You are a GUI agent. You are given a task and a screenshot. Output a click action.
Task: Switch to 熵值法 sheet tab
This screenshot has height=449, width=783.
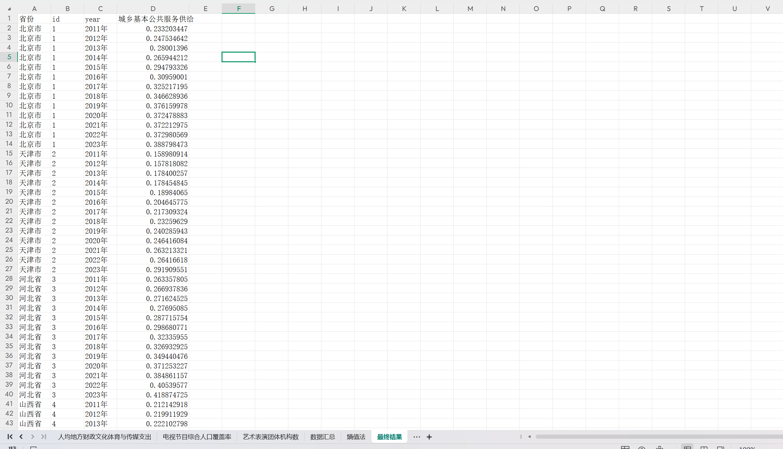tap(356, 437)
